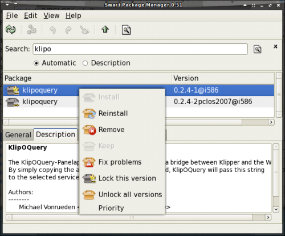Click the clear changes broom icon

(x=84, y=30)
